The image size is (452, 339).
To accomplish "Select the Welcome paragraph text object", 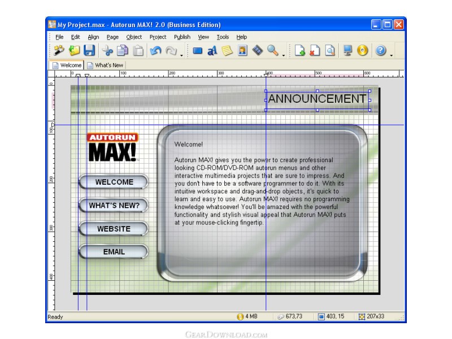I will (x=262, y=183).
